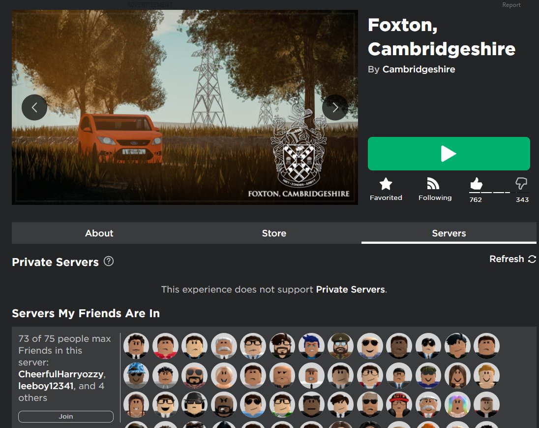Image resolution: width=539 pixels, height=428 pixels.
Task: Select avatar with blue spiky hair
Action: coord(311,346)
